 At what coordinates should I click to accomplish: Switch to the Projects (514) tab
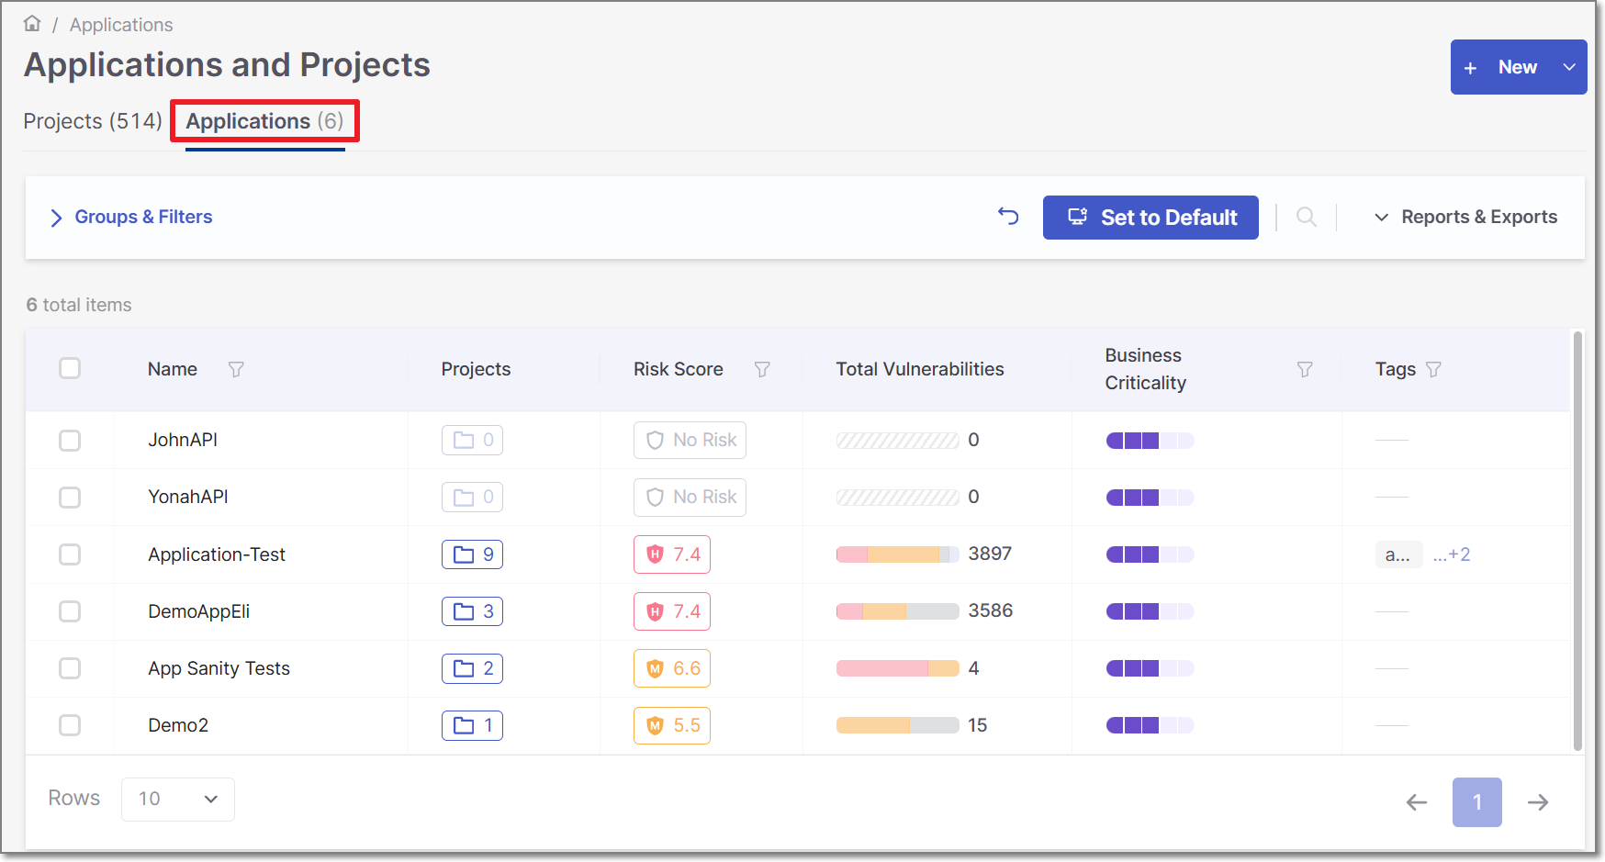coord(92,120)
